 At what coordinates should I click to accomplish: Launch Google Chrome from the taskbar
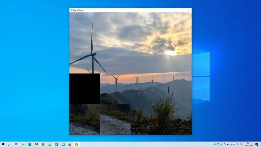pyautogui.click(x=43, y=144)
